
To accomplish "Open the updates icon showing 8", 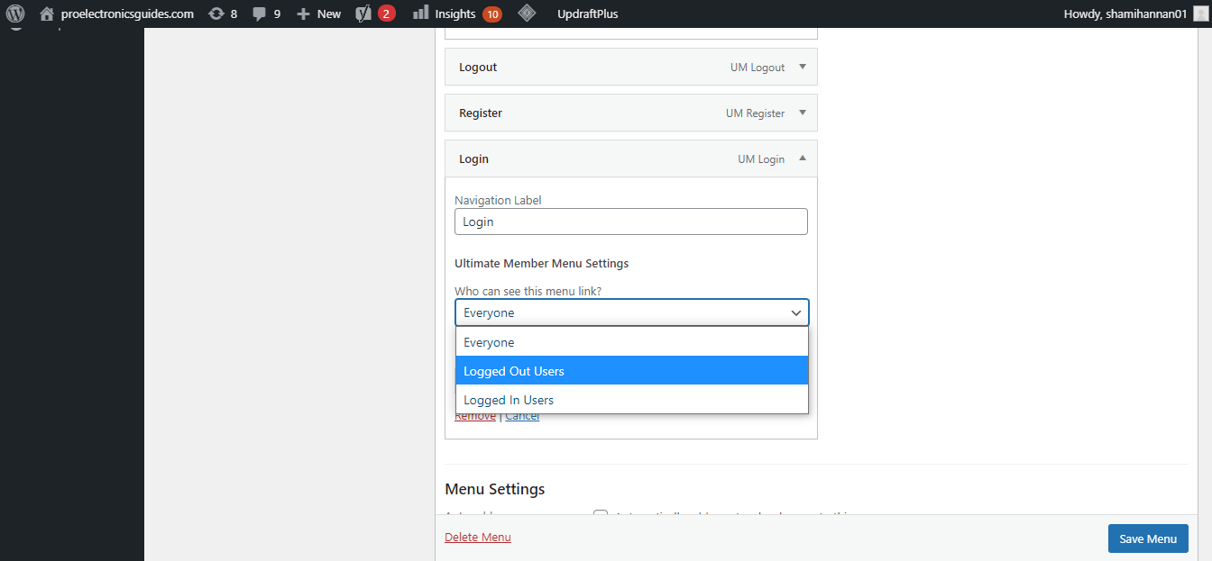I will tap(216, 14).
